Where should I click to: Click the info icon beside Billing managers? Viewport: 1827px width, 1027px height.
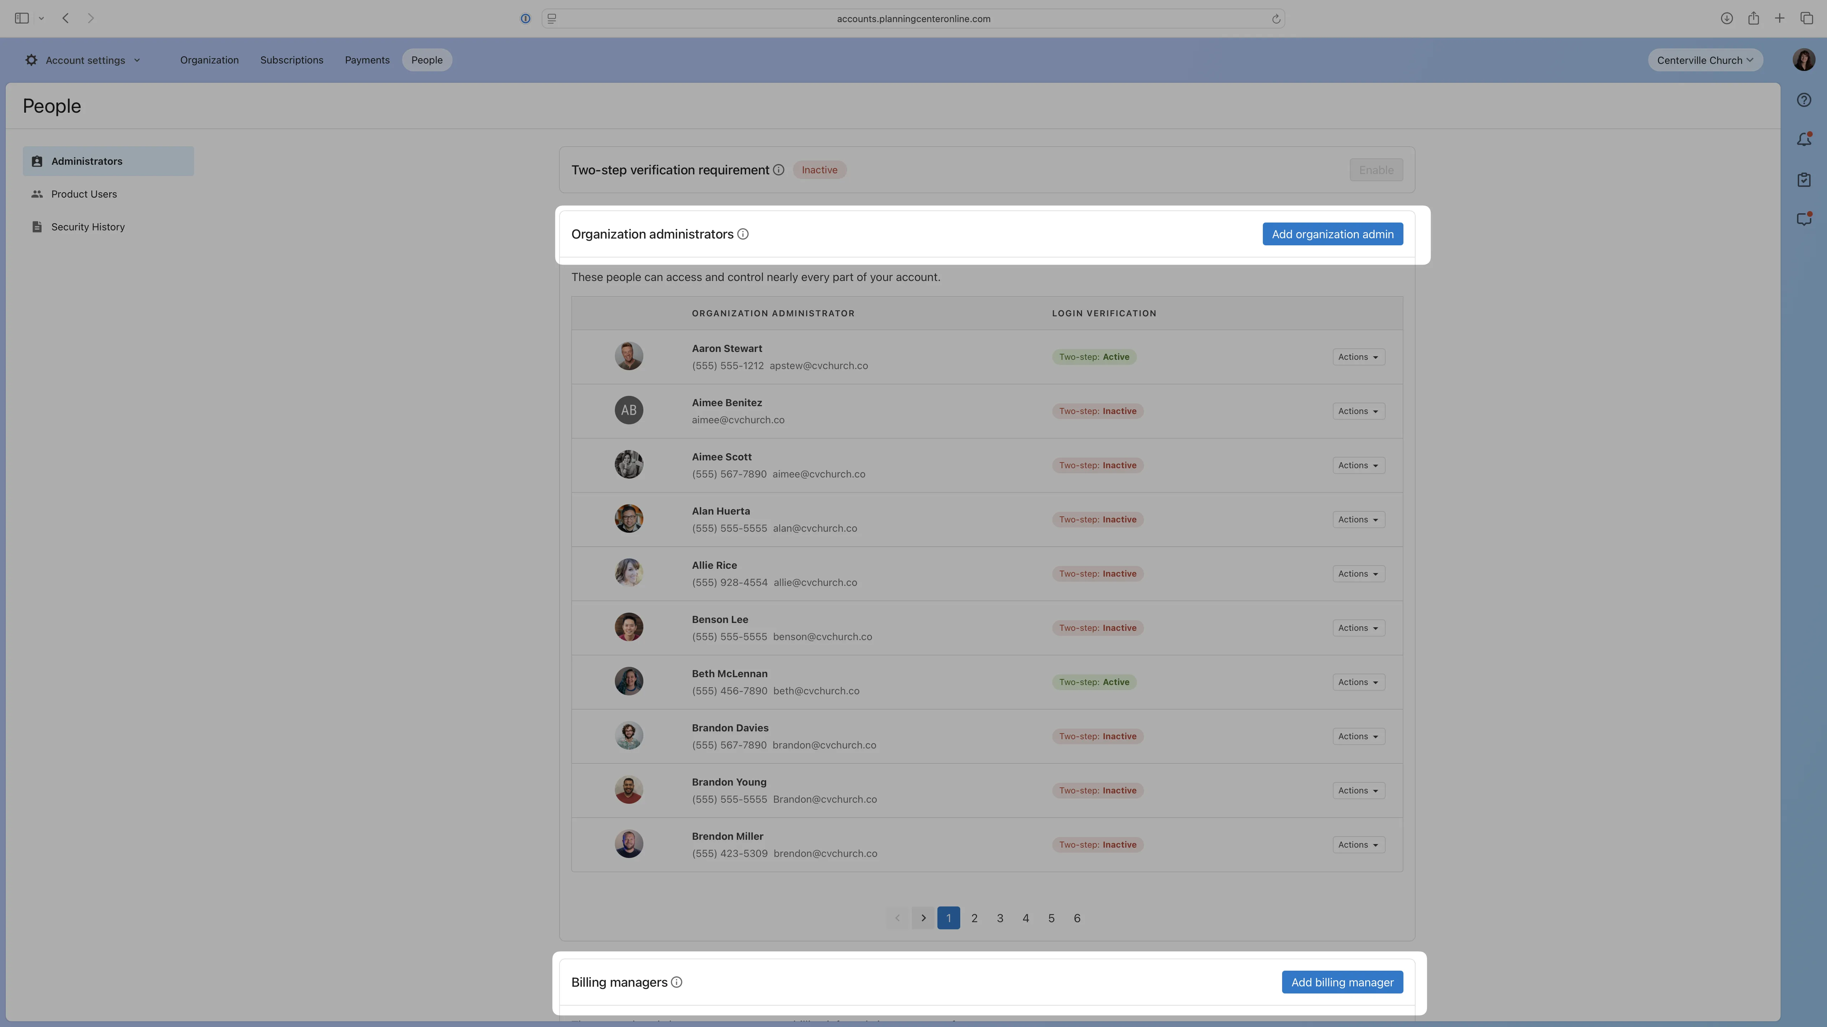pos(677,982)
